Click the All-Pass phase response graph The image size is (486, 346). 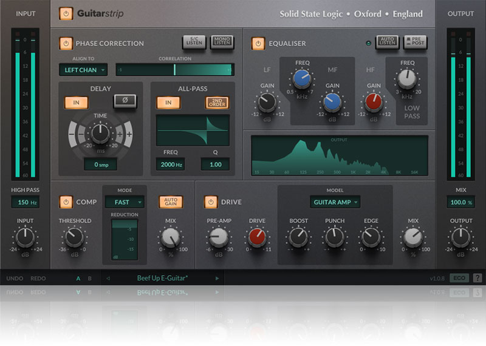coord(193,131)
